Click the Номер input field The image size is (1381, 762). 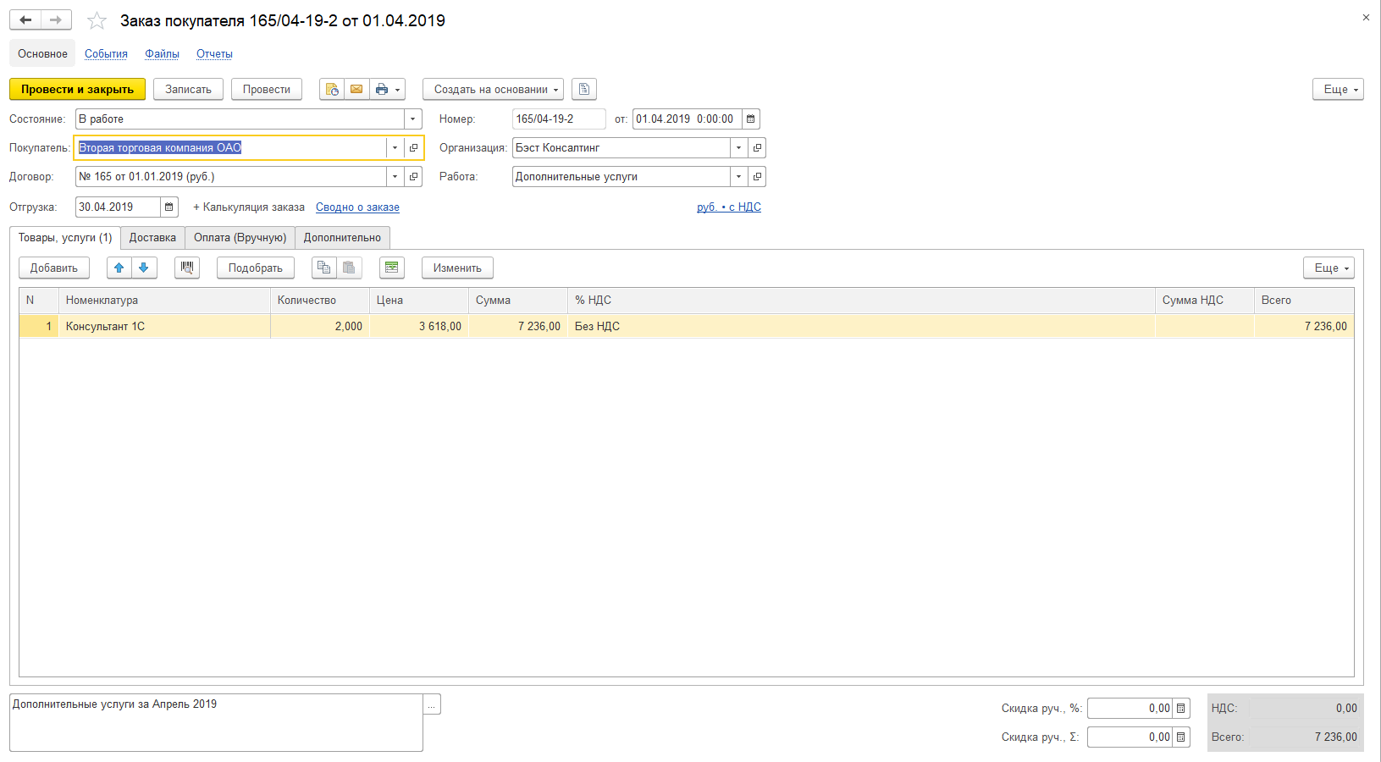(559, 119)
